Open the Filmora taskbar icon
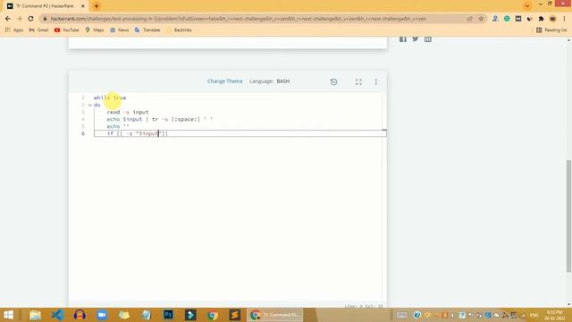The image size is (572, 322). [190, 315]
